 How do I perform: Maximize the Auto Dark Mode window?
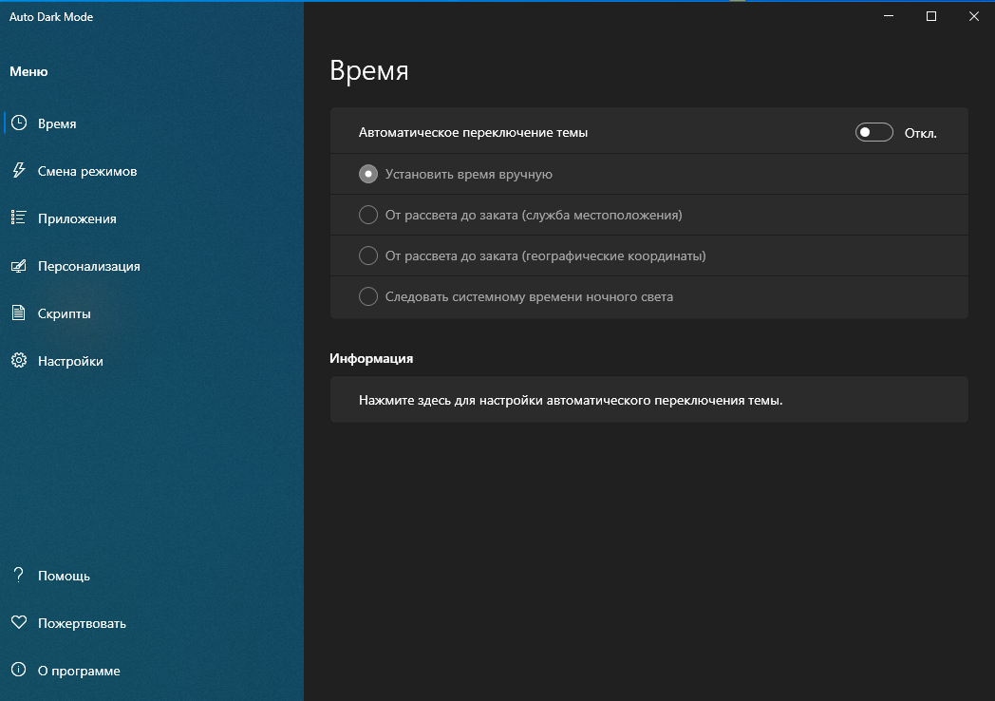pyautogui.click(x=930, y=16)
